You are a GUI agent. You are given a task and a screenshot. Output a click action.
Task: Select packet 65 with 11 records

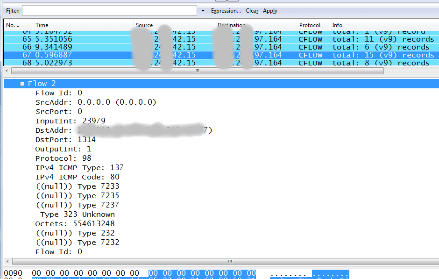pos(221,39)
